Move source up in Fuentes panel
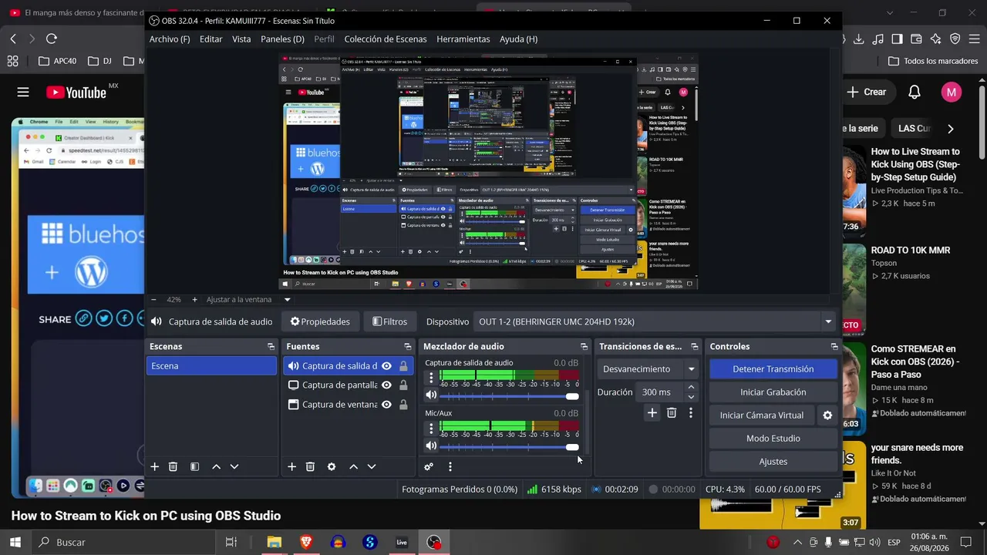Image resolution: width=987 pixels, height=555 pixels. (353, 466)
